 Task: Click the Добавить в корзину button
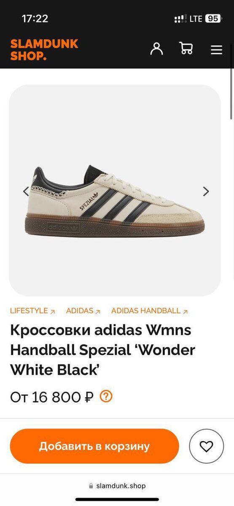94,446
